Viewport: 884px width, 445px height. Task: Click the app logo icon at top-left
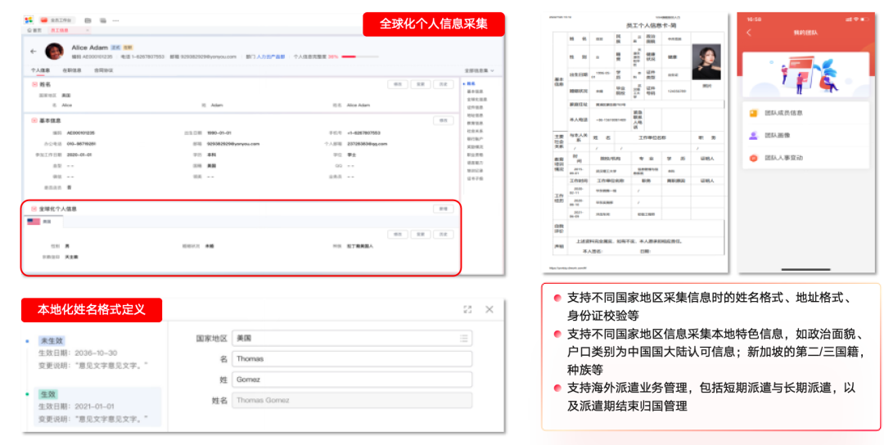point(28,20)
